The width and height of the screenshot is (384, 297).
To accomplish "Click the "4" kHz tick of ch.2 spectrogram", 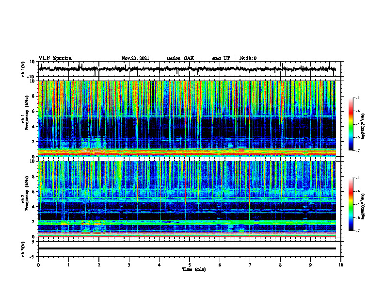I will coord(33,207).
